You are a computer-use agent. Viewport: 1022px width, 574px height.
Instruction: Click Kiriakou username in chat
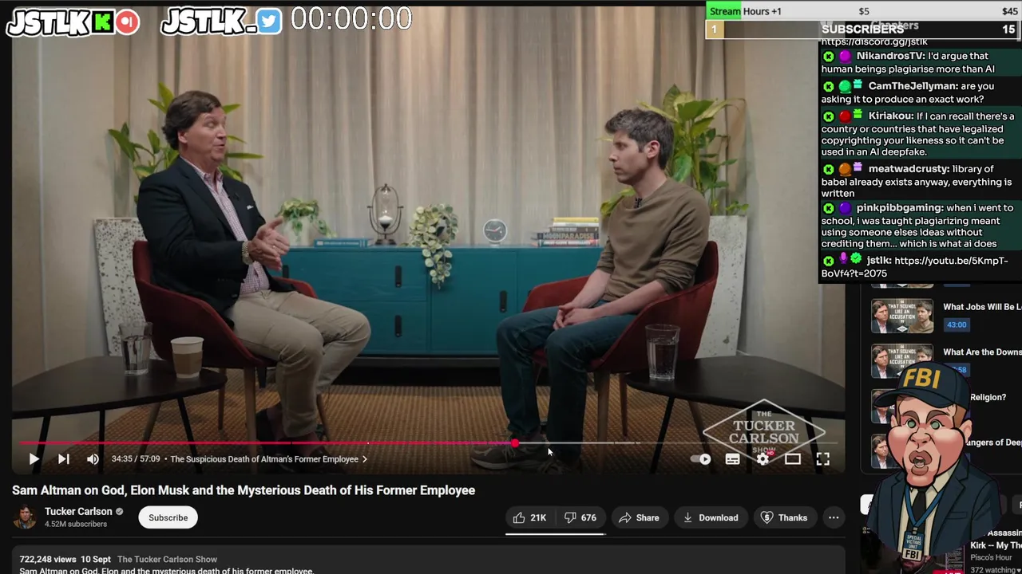click(x=890, y=116)
